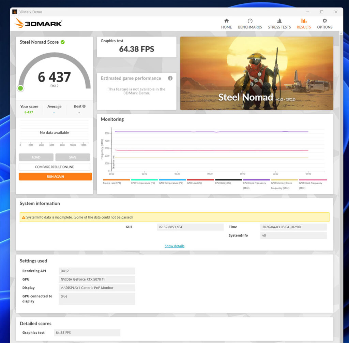Click green validation checkmark beside Steel Nomad Score
Viewport: 349px width, 343px height.
coord(63,42)
